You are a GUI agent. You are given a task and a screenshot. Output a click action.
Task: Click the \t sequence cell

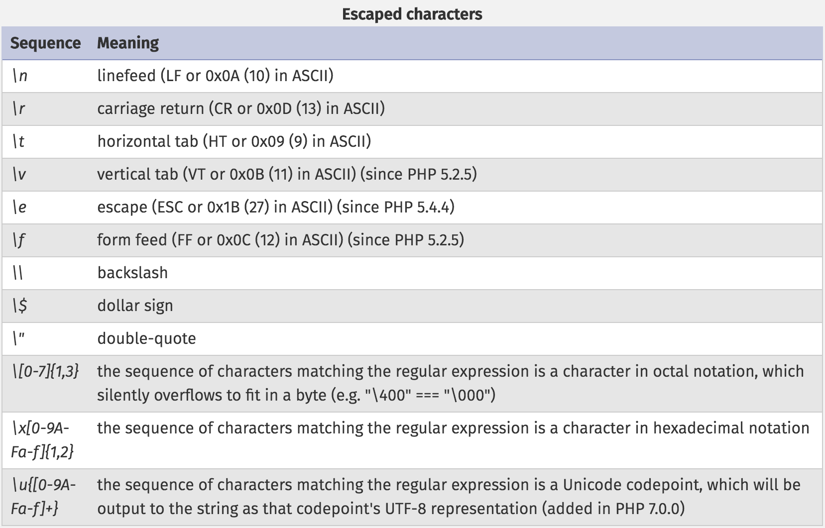click(x=18, y=142)
